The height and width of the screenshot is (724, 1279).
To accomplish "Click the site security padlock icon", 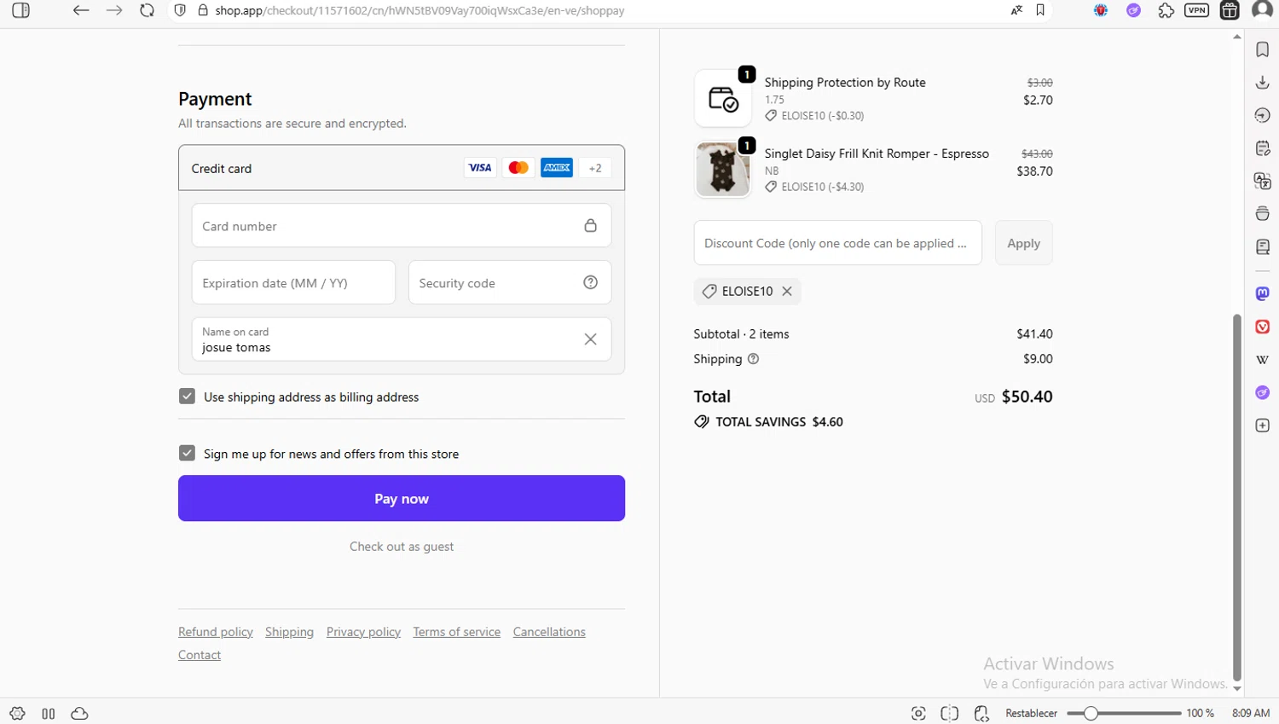I will tap(203, 10).
